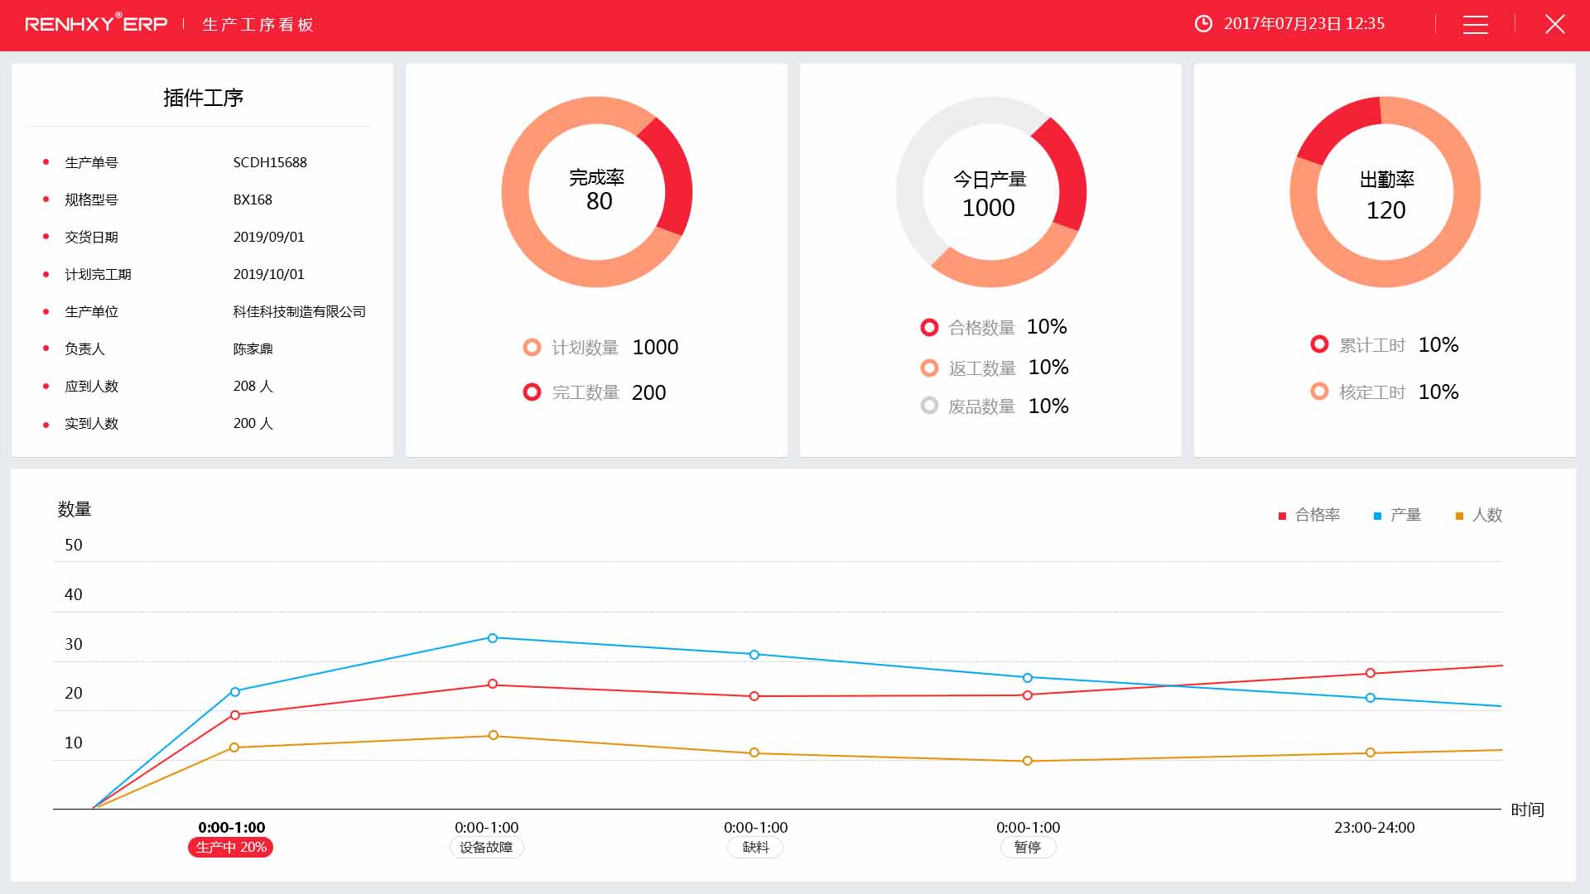The image size is (1590, 894).
Task: Click the 完成率 donut chart center
Action: pos(597,191)
